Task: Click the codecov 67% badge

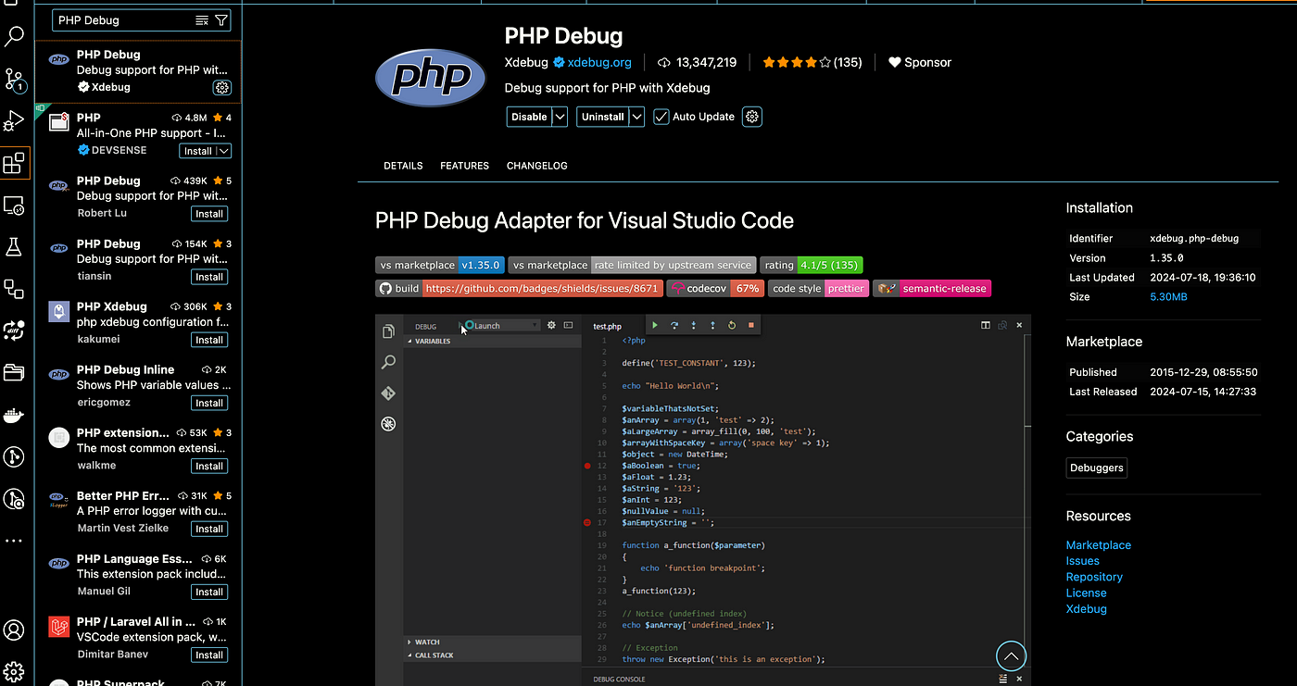Action: [715, 289]
